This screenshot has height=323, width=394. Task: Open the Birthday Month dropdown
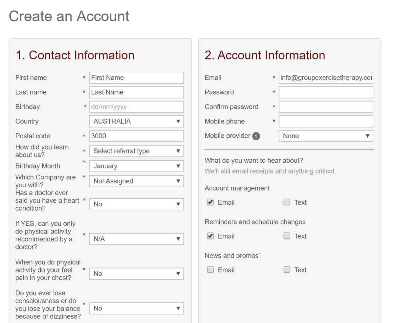137,166
